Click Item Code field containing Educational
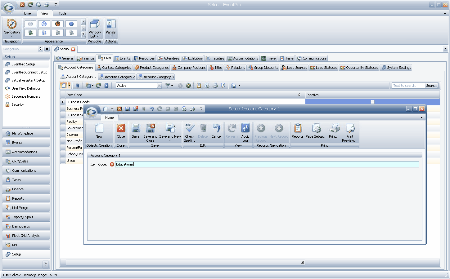The width and height of the screenshot is (450, 279). click(267, 164)
